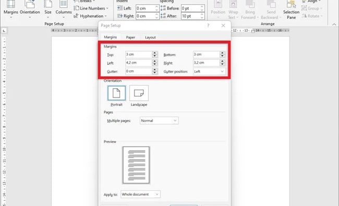Click the Gutter field
Screen dimensions: 339x206
139,71
